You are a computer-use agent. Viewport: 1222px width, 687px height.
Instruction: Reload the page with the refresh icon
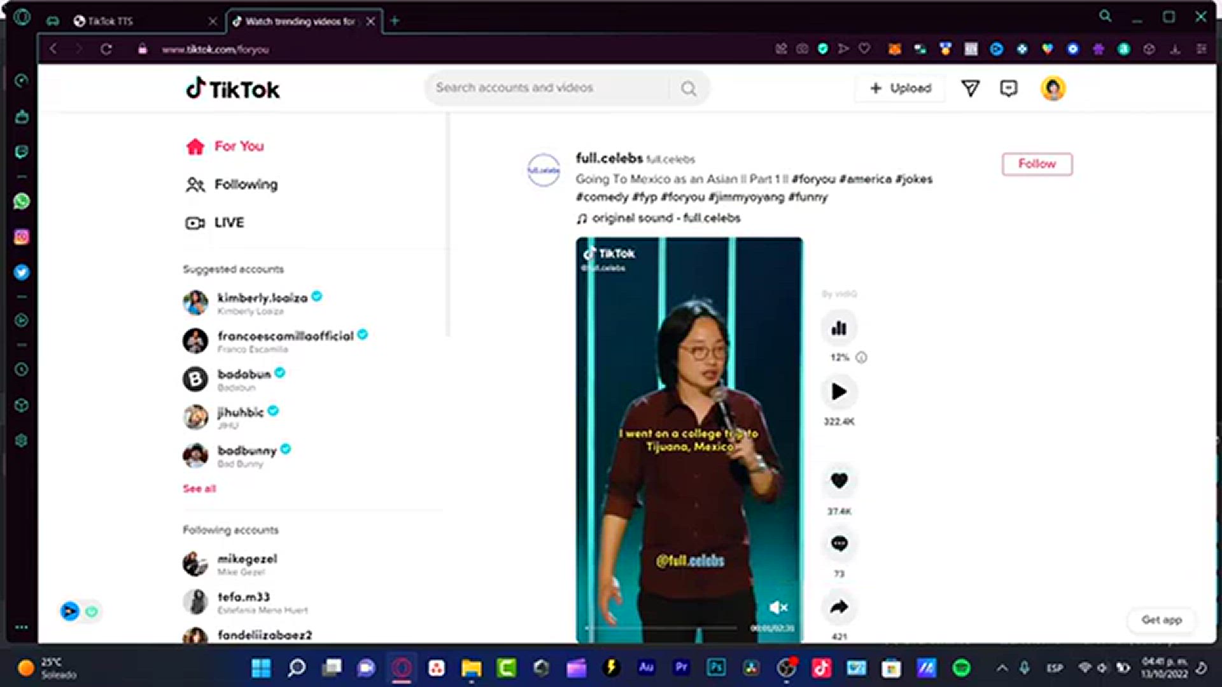coord(106,49)
